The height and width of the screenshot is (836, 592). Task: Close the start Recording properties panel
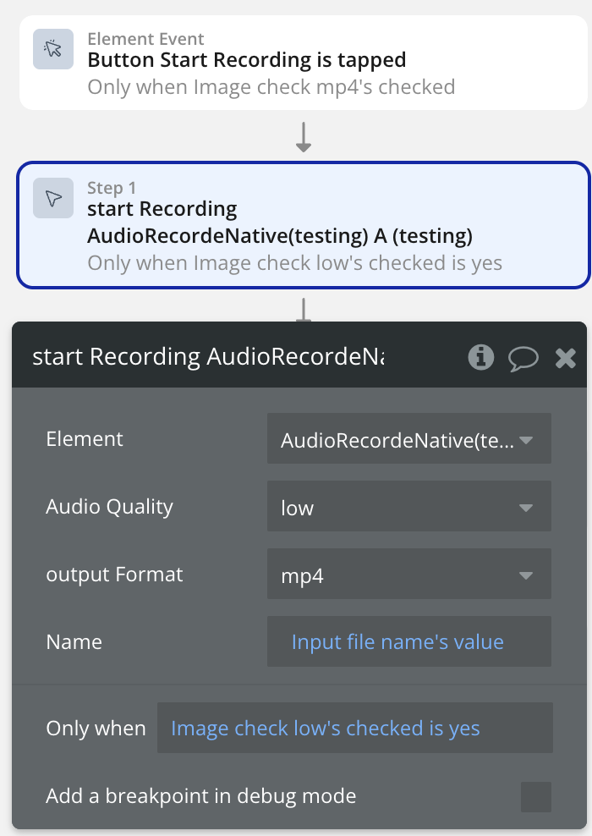(x=565, y=358)
